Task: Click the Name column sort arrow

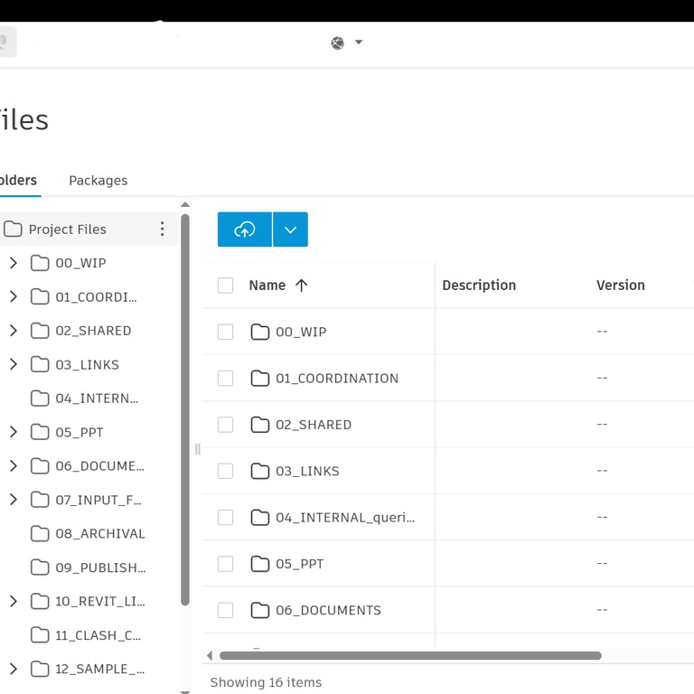Action: (x=302, y=286)
